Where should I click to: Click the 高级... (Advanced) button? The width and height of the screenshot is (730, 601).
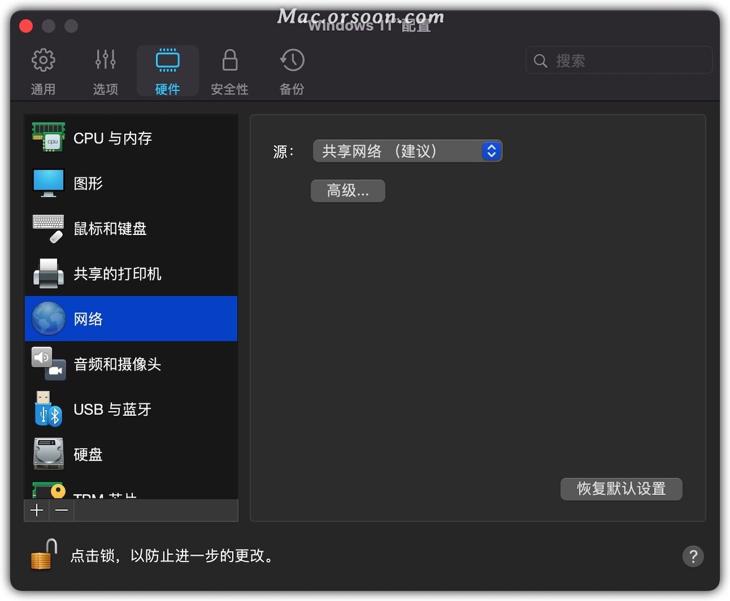pyautogui.click(x=348, y=191)
